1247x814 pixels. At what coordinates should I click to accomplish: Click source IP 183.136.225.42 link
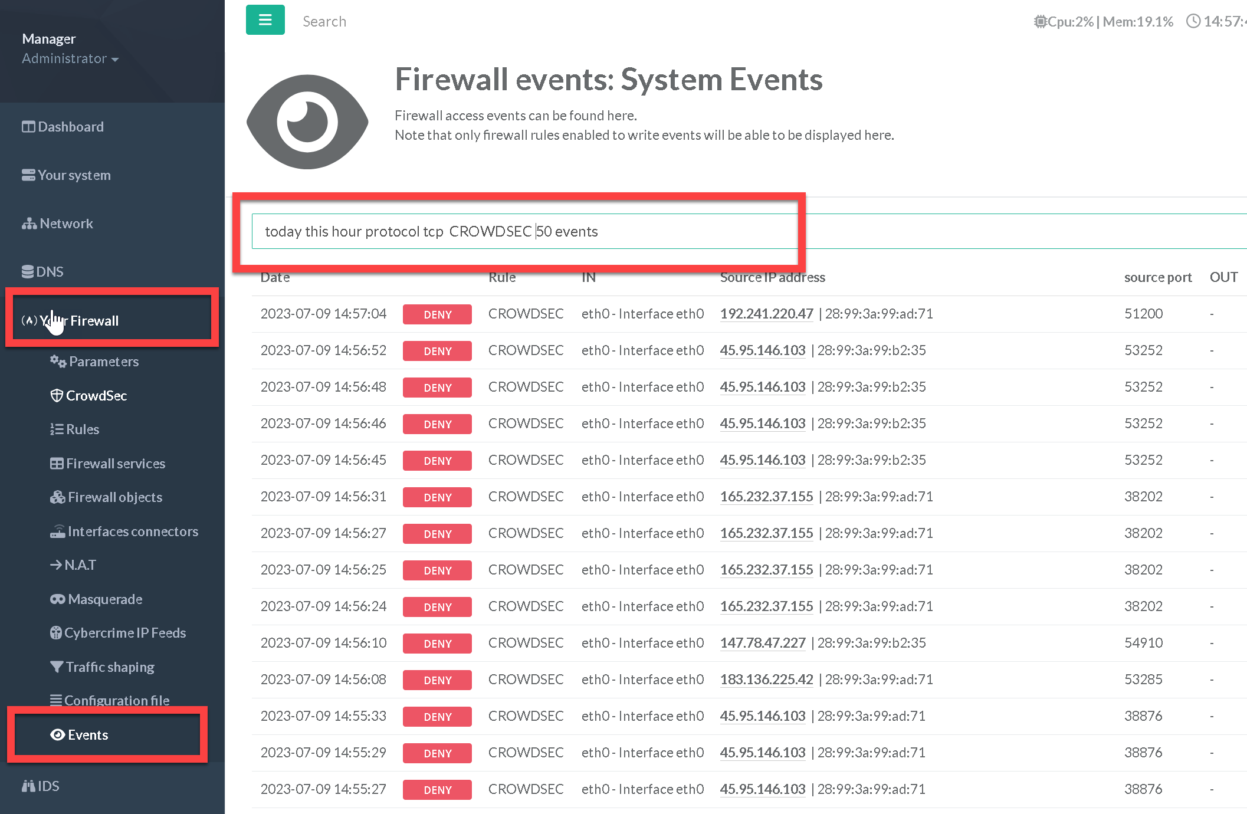tap(766, 680)
